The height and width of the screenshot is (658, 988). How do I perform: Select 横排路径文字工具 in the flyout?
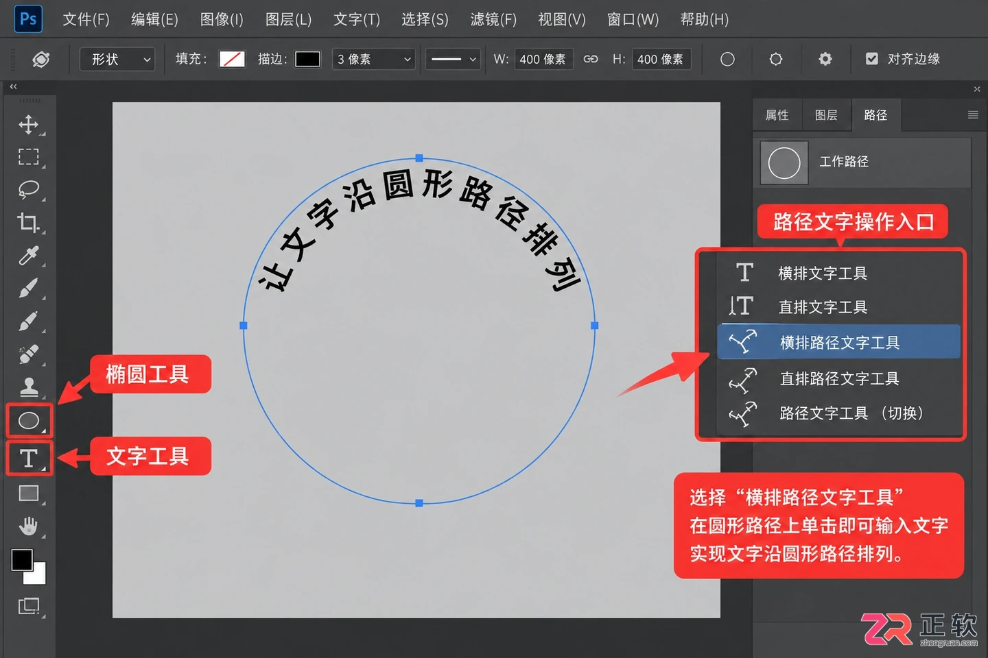(x=839, y=342)
